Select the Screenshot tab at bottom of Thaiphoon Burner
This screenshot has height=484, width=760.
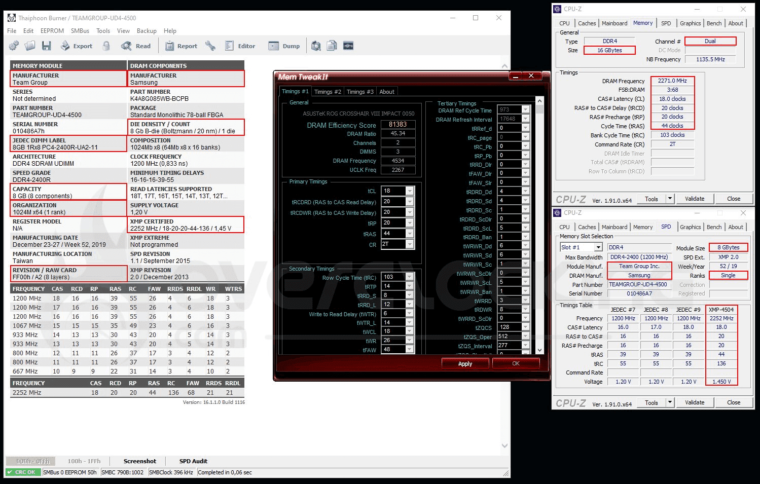point(140,461)
